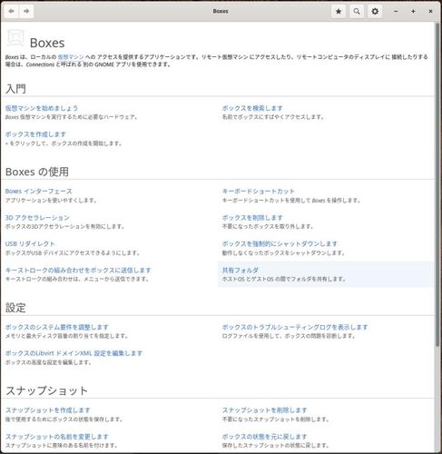Click the back navigation arrow
The image size is (442, 454).
12,11
